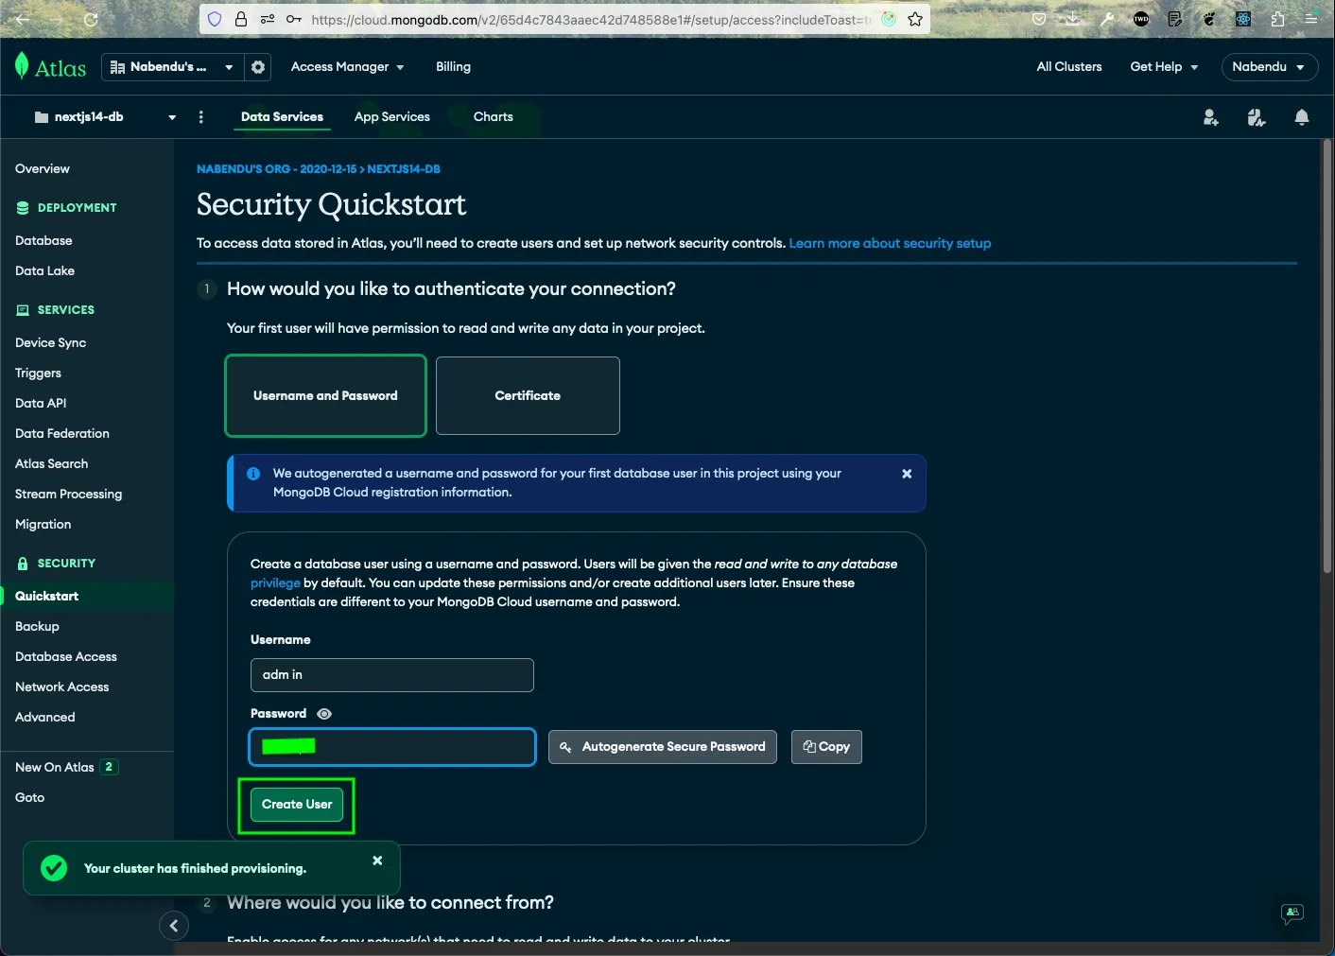The image size is (1335, 956).
Task: Open the browser extensions puzzle icon
Action: tap(1277, 19)
